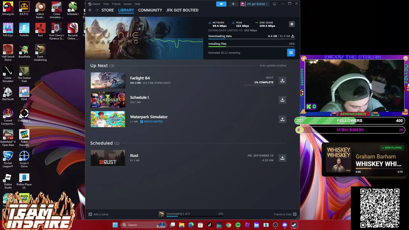Click the Farlight 84 thumbnail

click(x=108, y=80)
